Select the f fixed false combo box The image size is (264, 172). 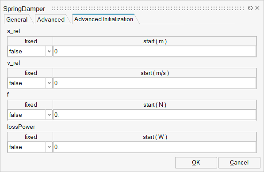pyautogui.click(x=30, y=115)
